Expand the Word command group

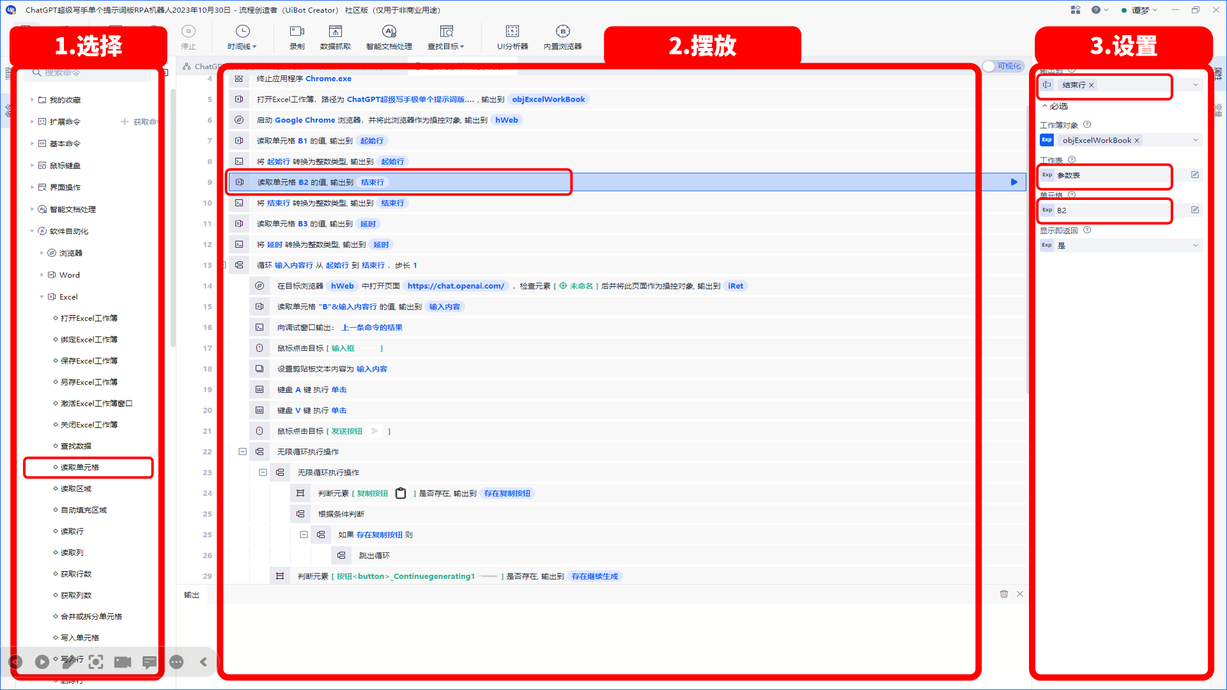point(42,275)
